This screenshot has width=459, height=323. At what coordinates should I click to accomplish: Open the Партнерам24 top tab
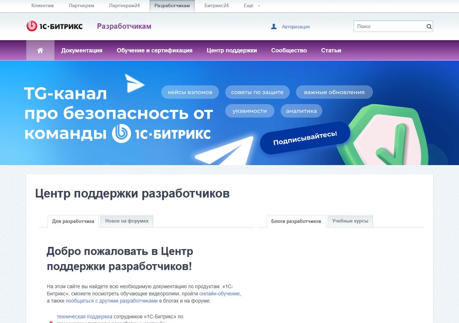(124, 5)
